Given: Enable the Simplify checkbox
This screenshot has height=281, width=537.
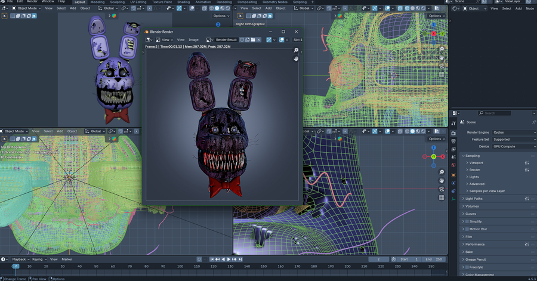Looking at the screenshot, I should tap(467, 221).
